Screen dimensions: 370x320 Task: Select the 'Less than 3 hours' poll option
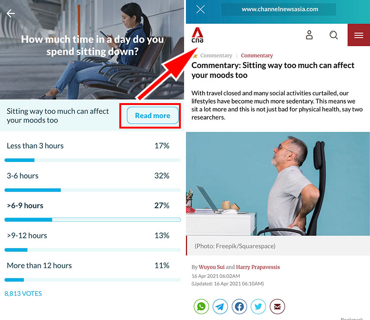(92, 151)
